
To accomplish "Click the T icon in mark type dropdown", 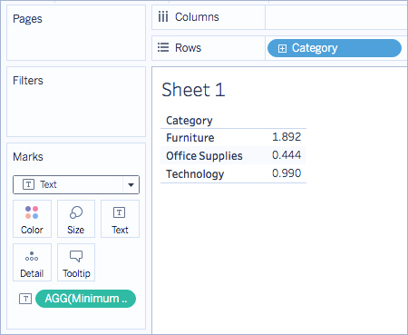I will click(x=28, y=184).
